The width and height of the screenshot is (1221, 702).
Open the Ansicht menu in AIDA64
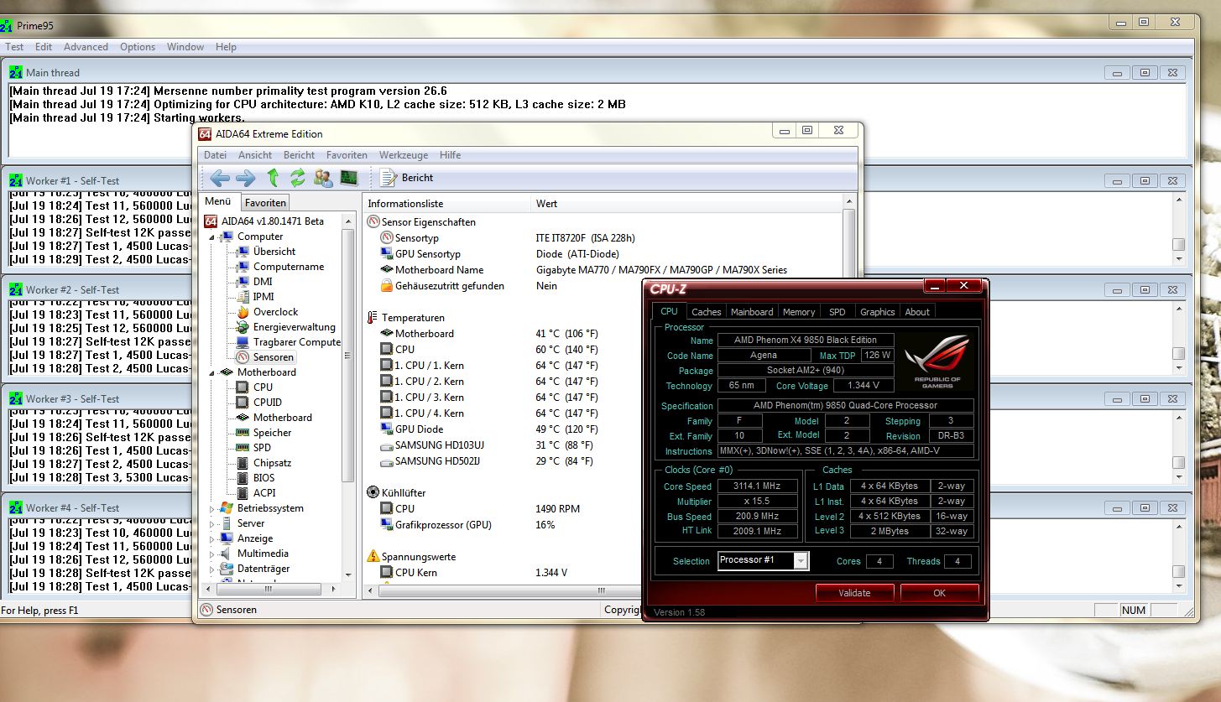(255, 155)
